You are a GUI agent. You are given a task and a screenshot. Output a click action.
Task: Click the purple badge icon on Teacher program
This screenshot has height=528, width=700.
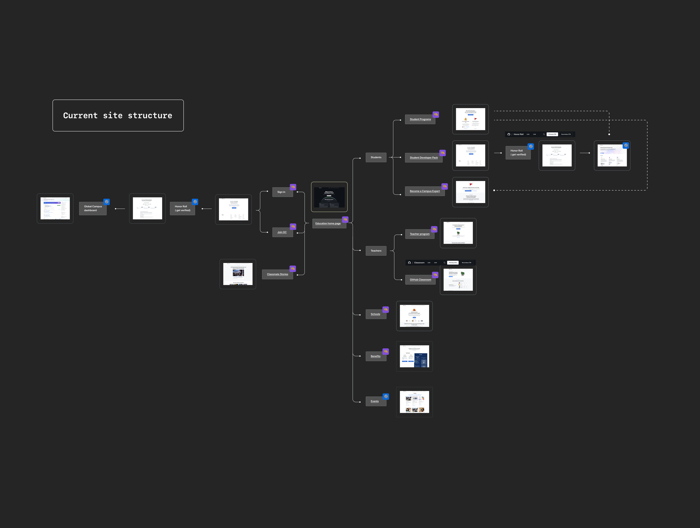coord(434,229)
